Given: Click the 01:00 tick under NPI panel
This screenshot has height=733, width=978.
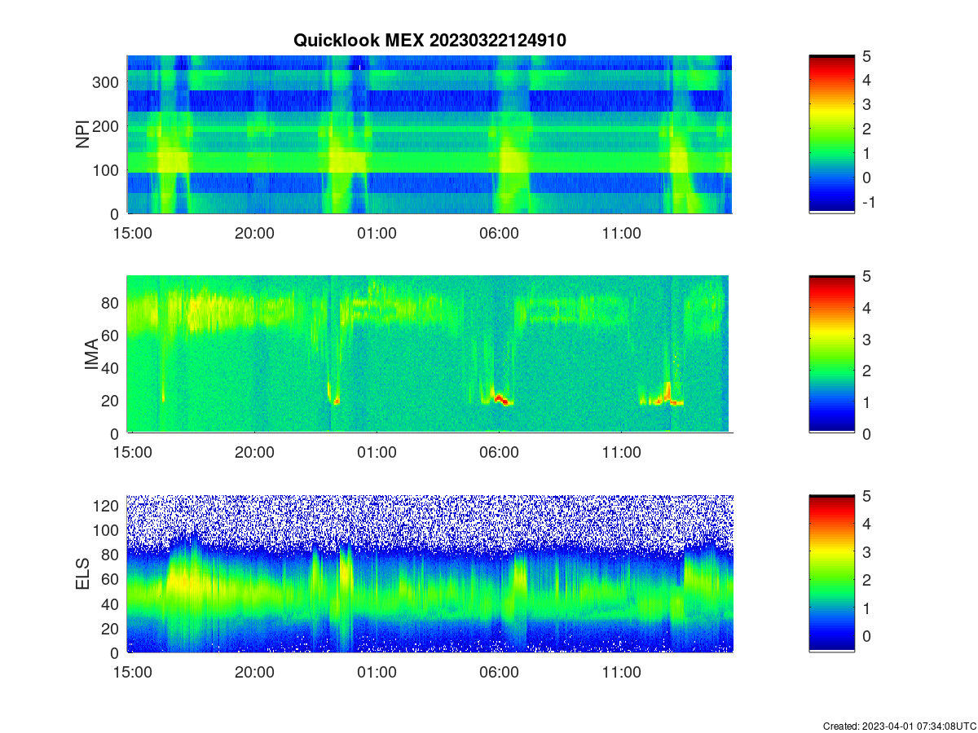Looking at the screenshot, I should click(x=377, y=234).
